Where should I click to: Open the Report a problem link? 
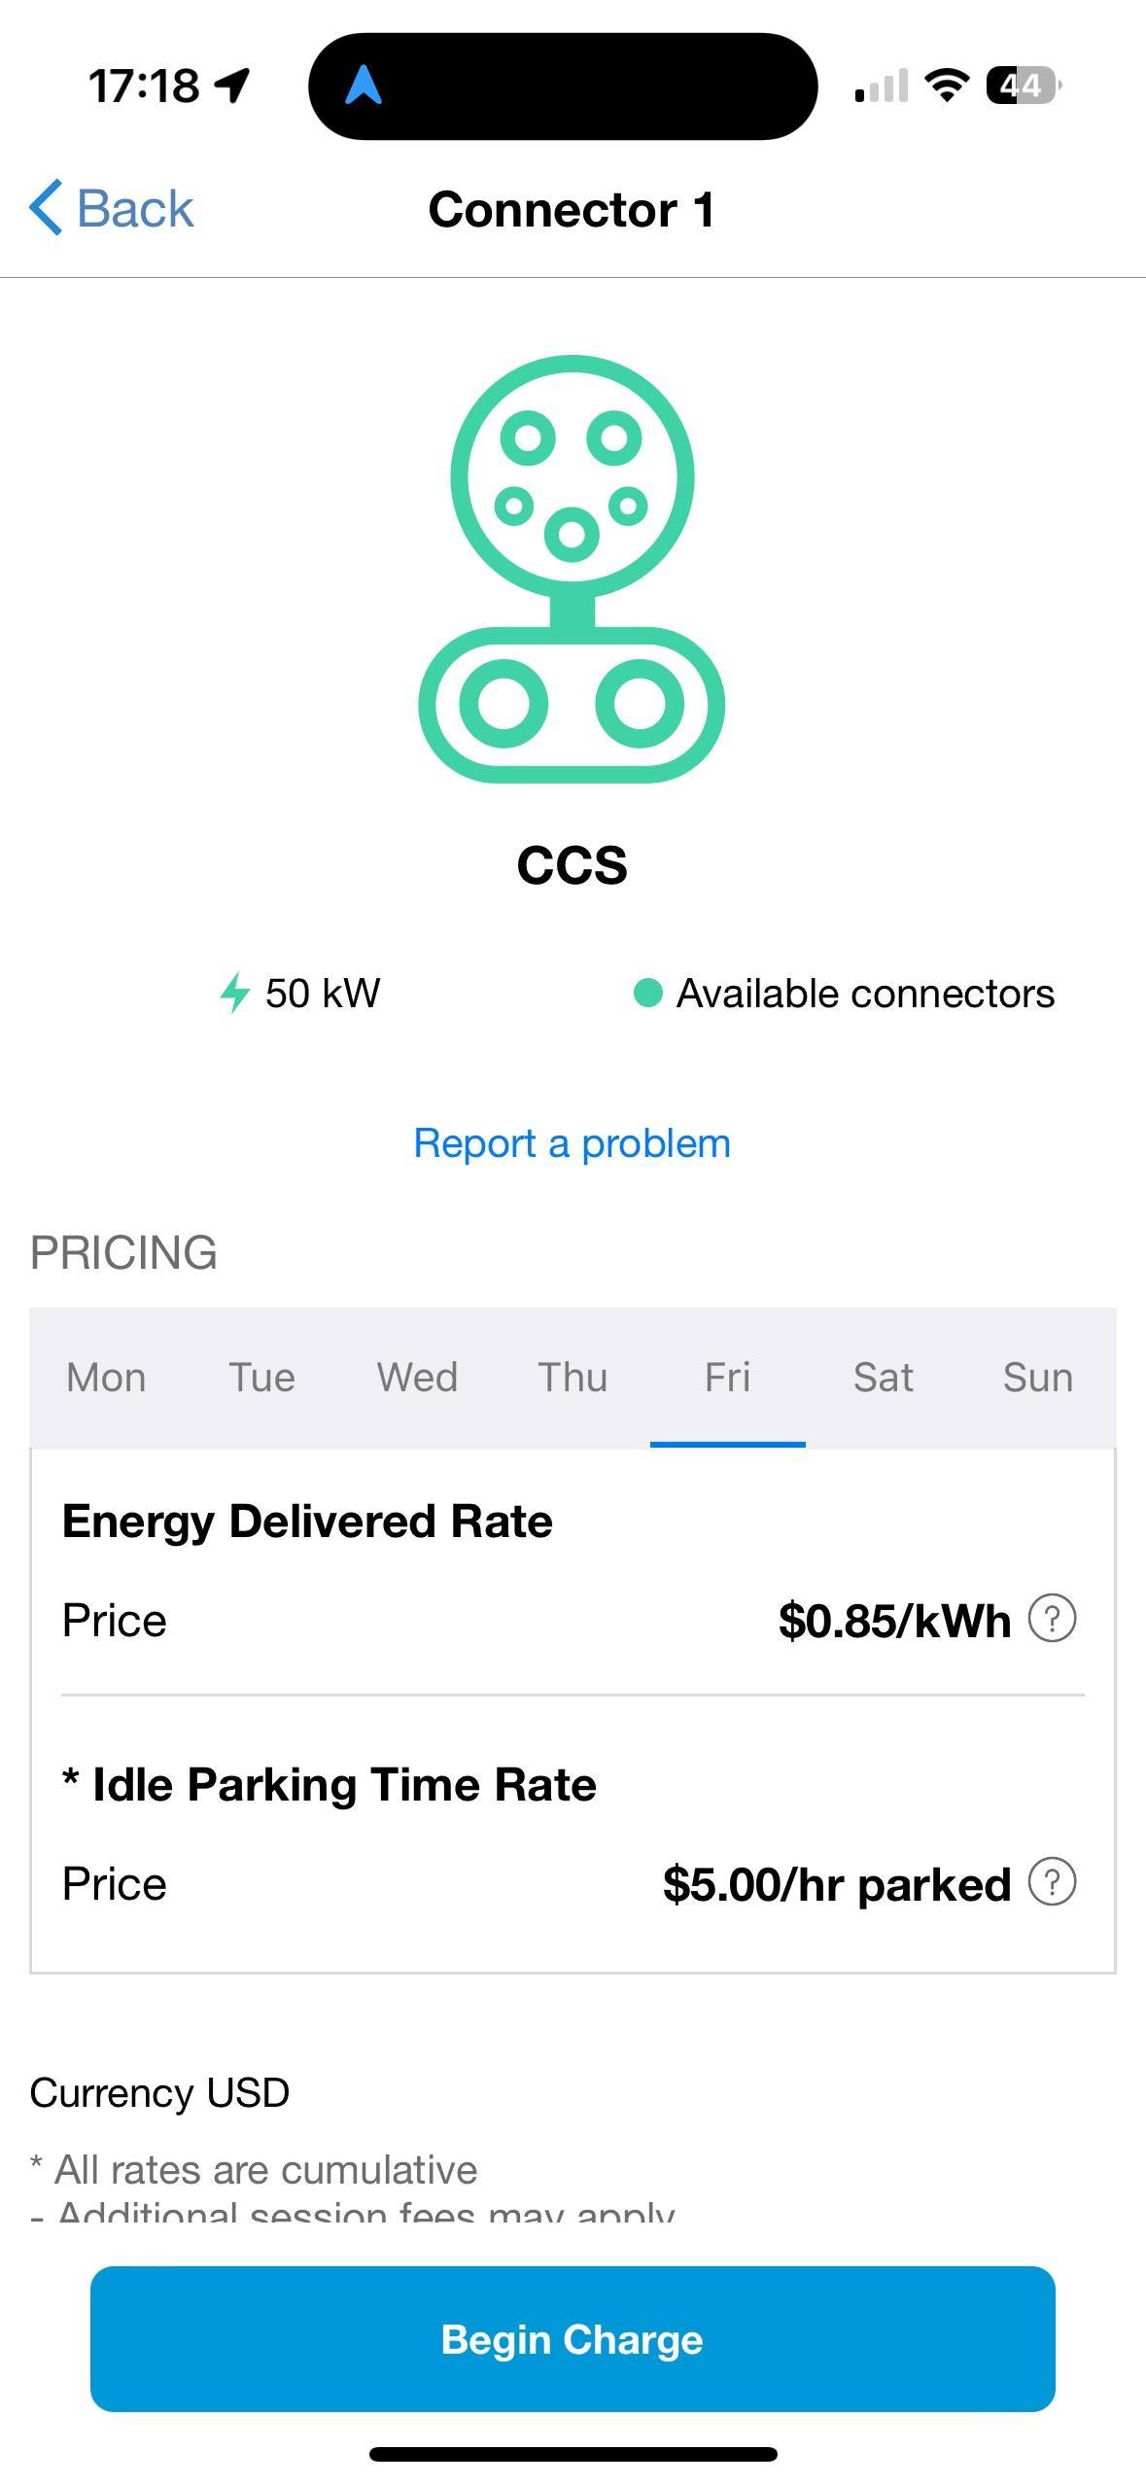coord(572,1143)
